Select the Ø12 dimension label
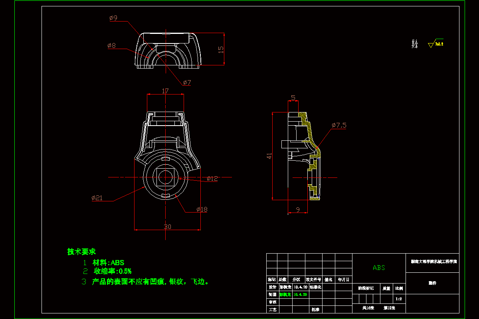 pos(212,179)
